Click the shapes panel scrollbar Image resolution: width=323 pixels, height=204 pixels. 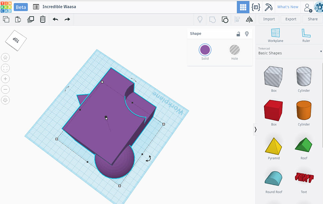tap(322, 105)
